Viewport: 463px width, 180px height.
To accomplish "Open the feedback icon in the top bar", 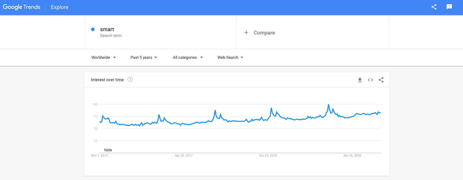I will pos(450,7).
